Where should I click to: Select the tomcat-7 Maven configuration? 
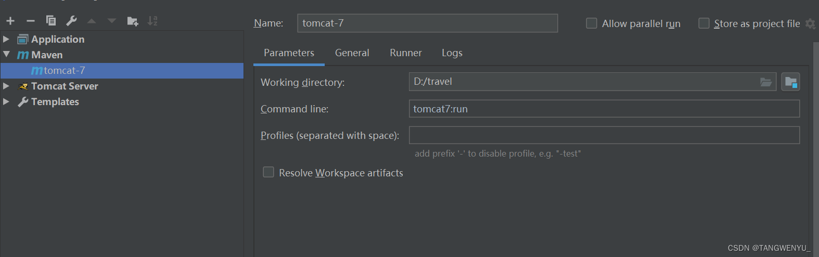click(122, 70)
